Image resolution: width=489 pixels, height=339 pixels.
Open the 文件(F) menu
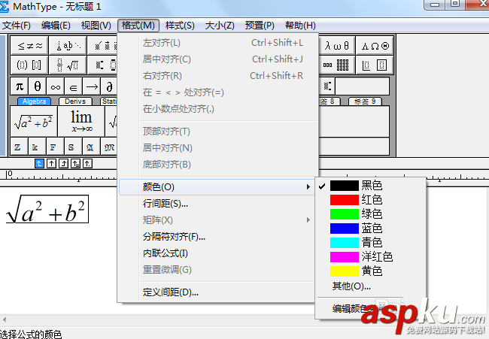pyautogui.click(x=17, y=26)
